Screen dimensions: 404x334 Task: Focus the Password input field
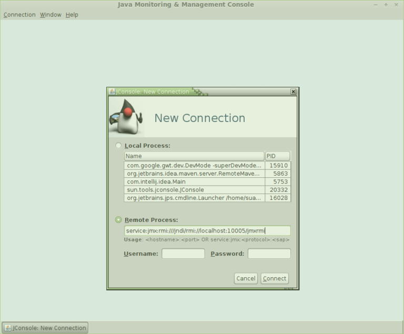pos(269,254)
